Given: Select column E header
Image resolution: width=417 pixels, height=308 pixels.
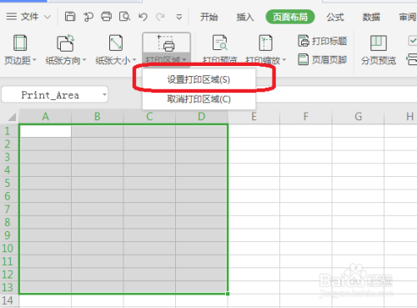Looking at the screenshot, I should (x=254, y=117).
